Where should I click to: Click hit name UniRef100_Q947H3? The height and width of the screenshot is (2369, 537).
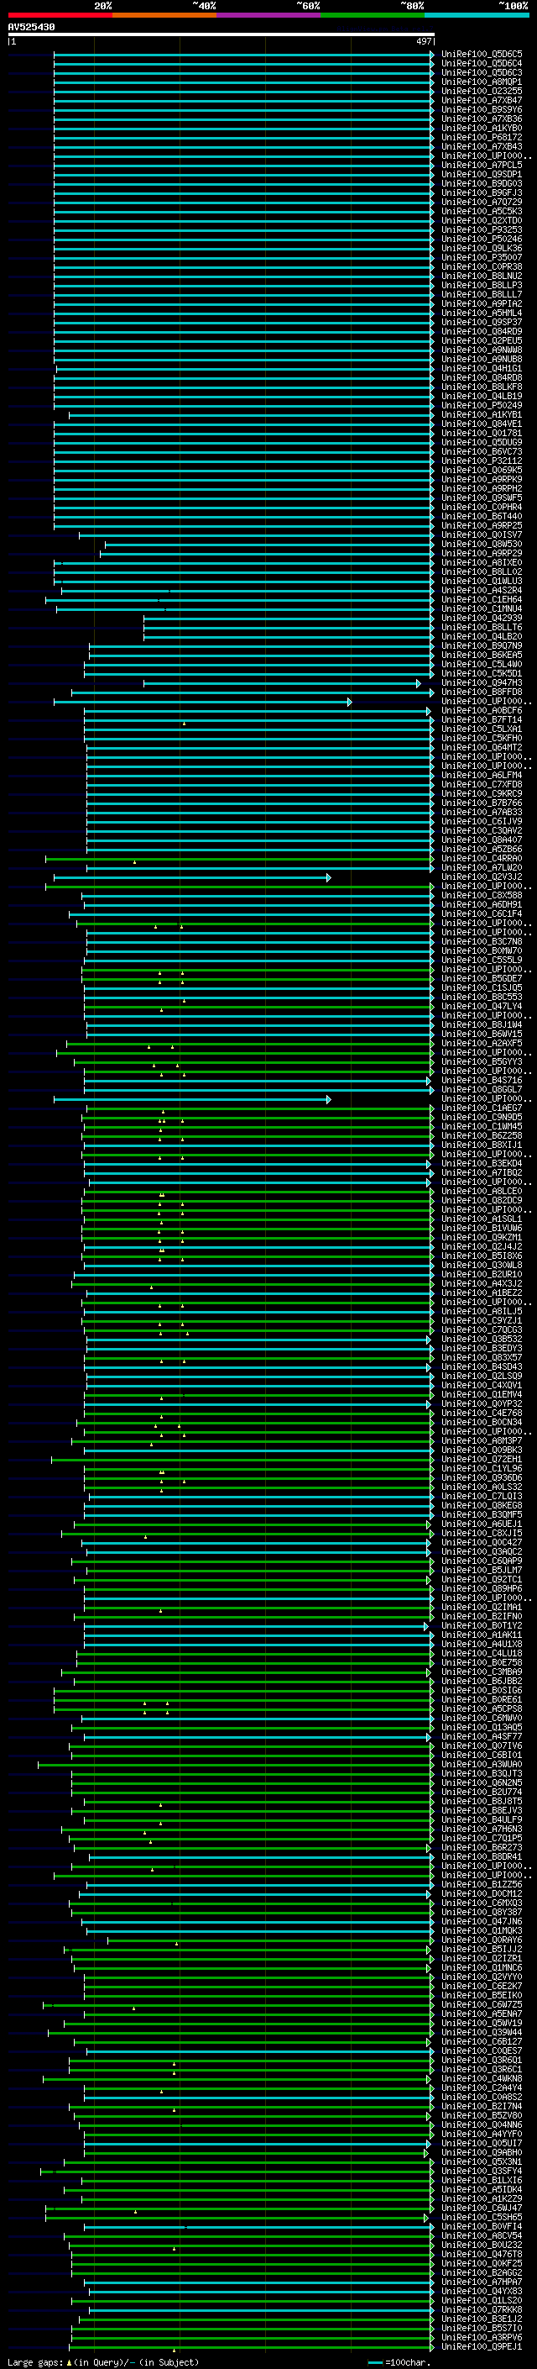click(x=482, y=683)
